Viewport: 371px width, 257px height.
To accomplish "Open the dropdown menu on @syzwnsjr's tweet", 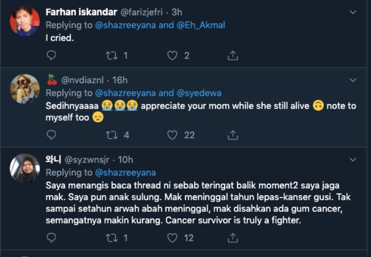I will click(x=353, y=160).
